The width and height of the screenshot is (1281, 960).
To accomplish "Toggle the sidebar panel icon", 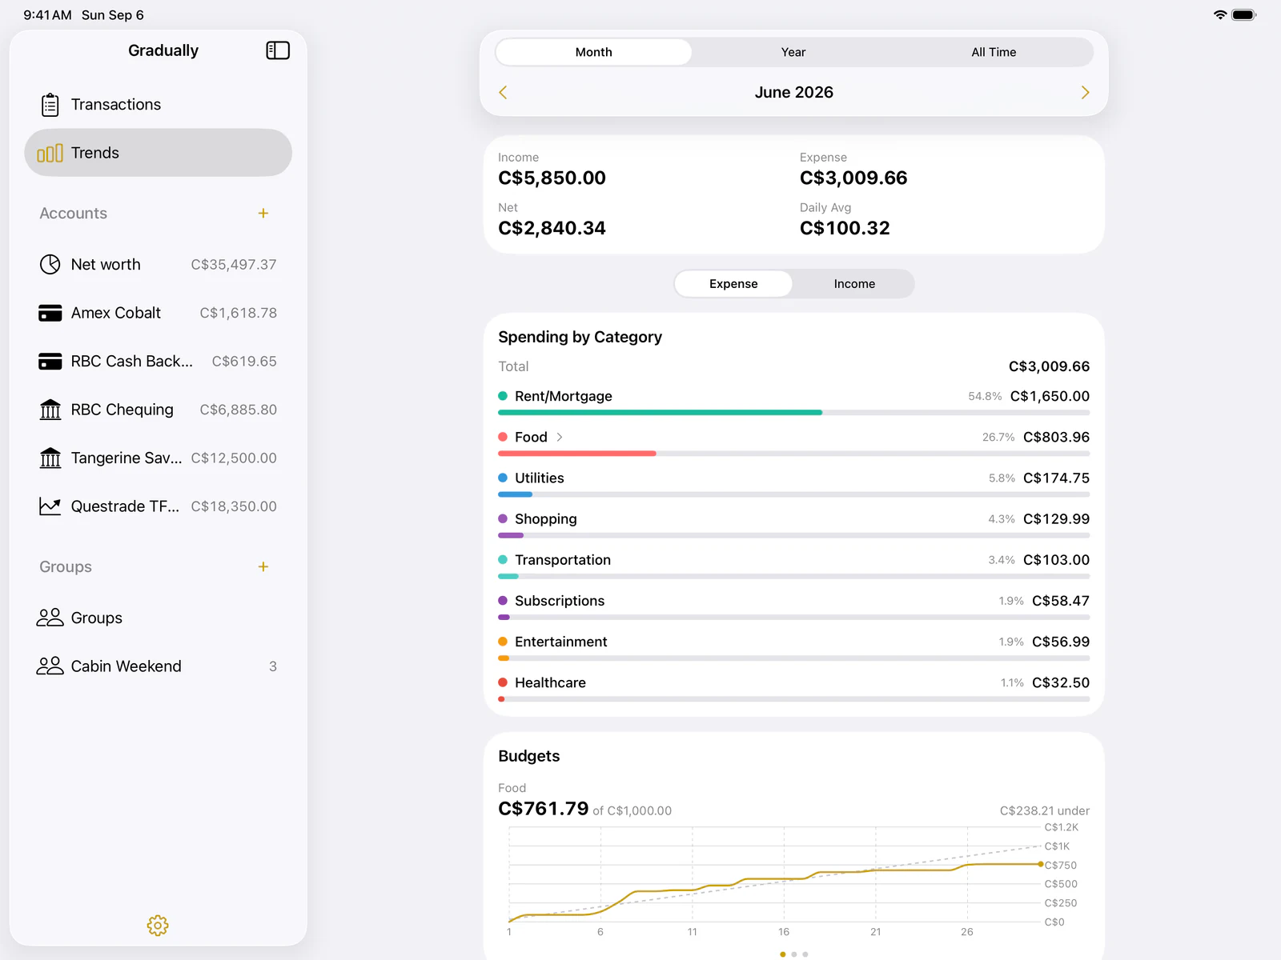I will click(277, 50).
